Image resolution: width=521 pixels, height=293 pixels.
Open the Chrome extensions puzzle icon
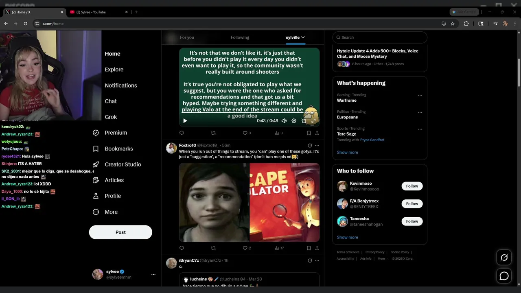466,24
